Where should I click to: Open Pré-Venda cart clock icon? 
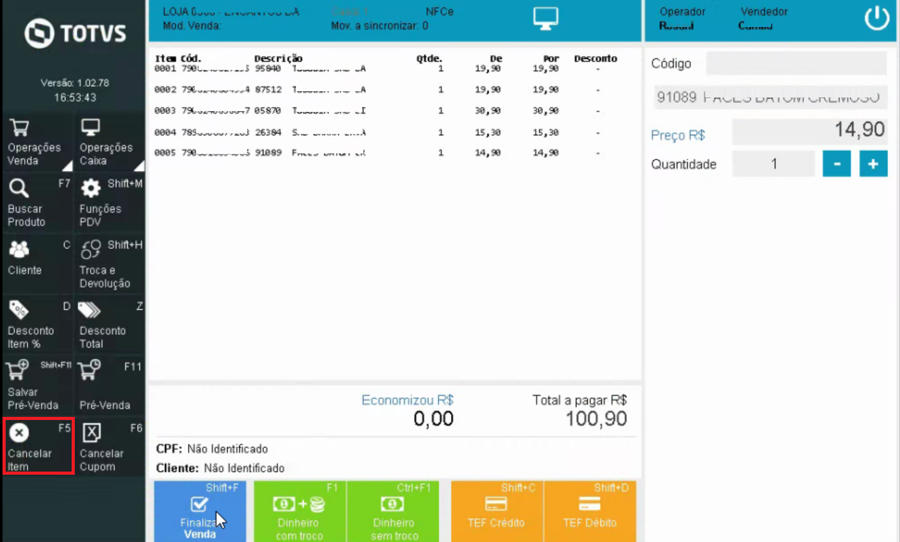point(89,370)
